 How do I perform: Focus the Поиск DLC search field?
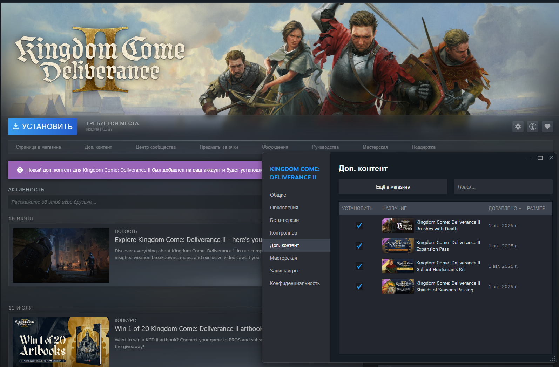(x=503, y=187)
